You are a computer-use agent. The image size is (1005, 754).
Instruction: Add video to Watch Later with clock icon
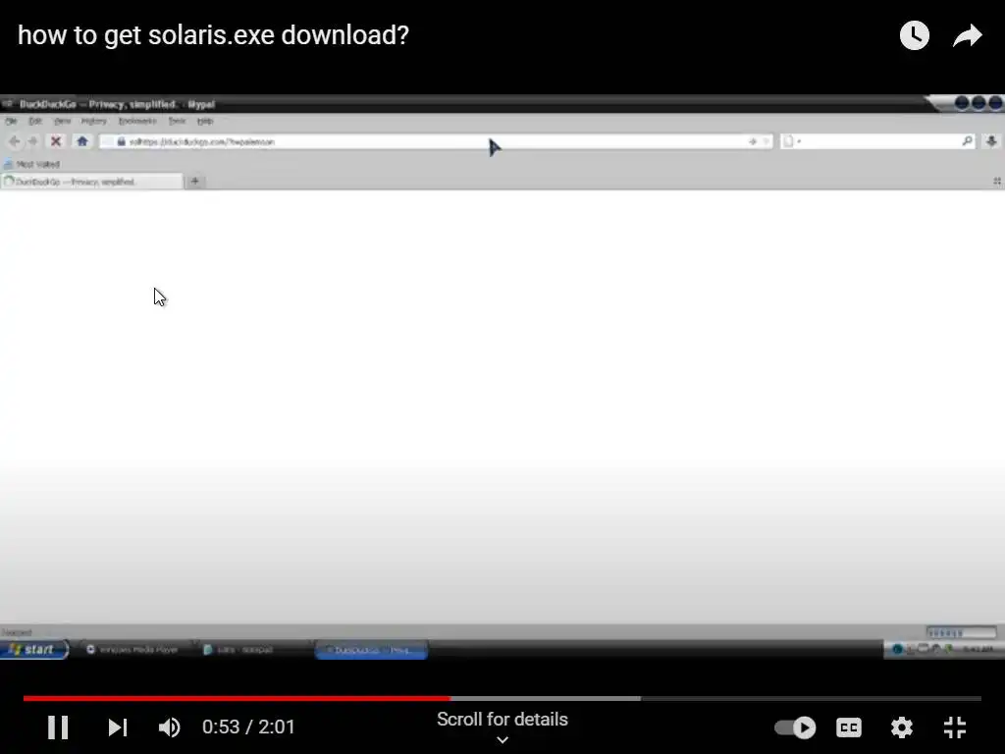pyautogui.click(x=914, y=35)
